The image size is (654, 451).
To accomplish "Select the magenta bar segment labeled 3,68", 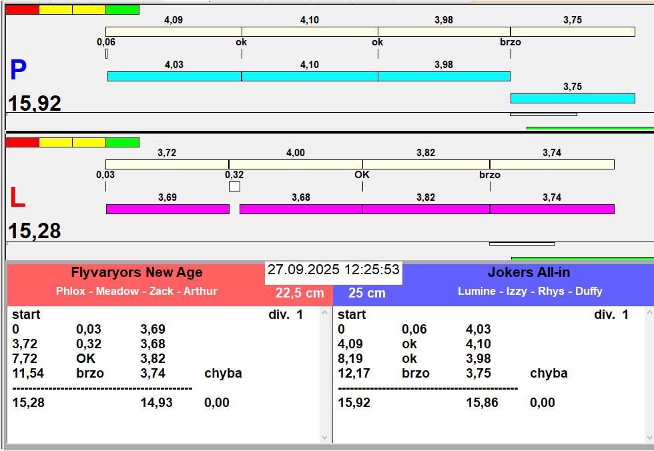I will click(x=301, y=209).
